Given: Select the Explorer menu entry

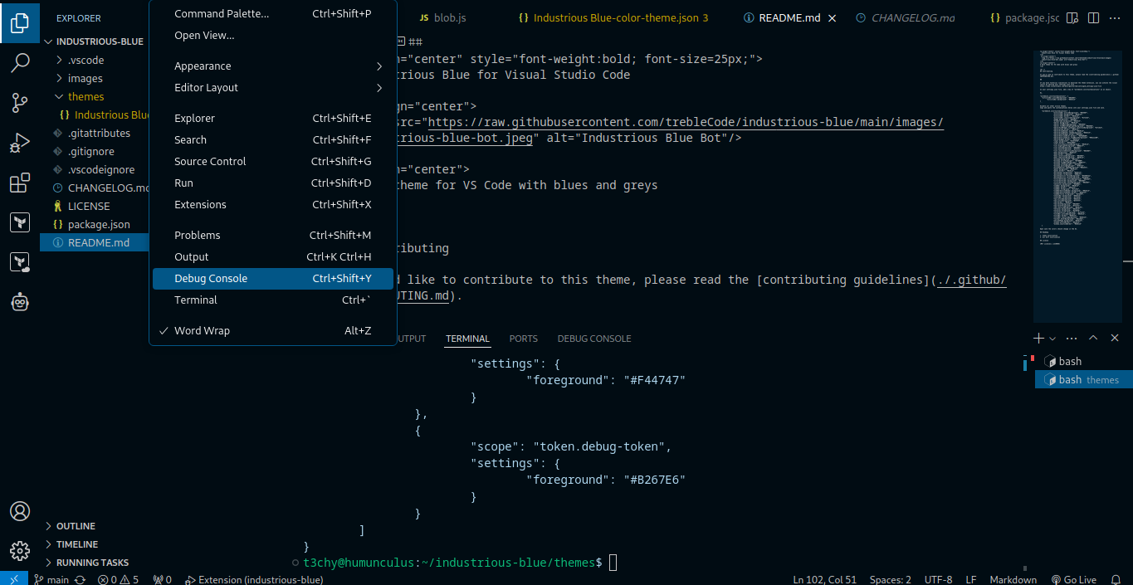Looking at the screenshot, I should click(x=272, y=118).
